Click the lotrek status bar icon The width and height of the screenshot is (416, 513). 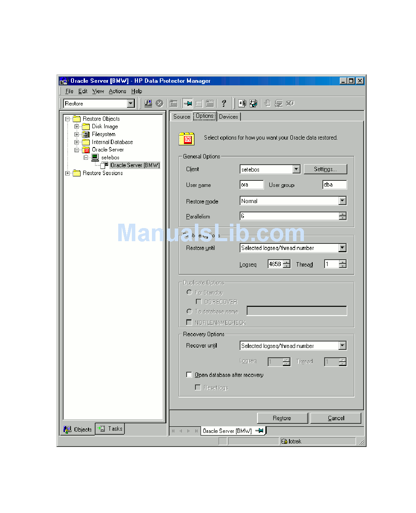[x=284, y=441]
